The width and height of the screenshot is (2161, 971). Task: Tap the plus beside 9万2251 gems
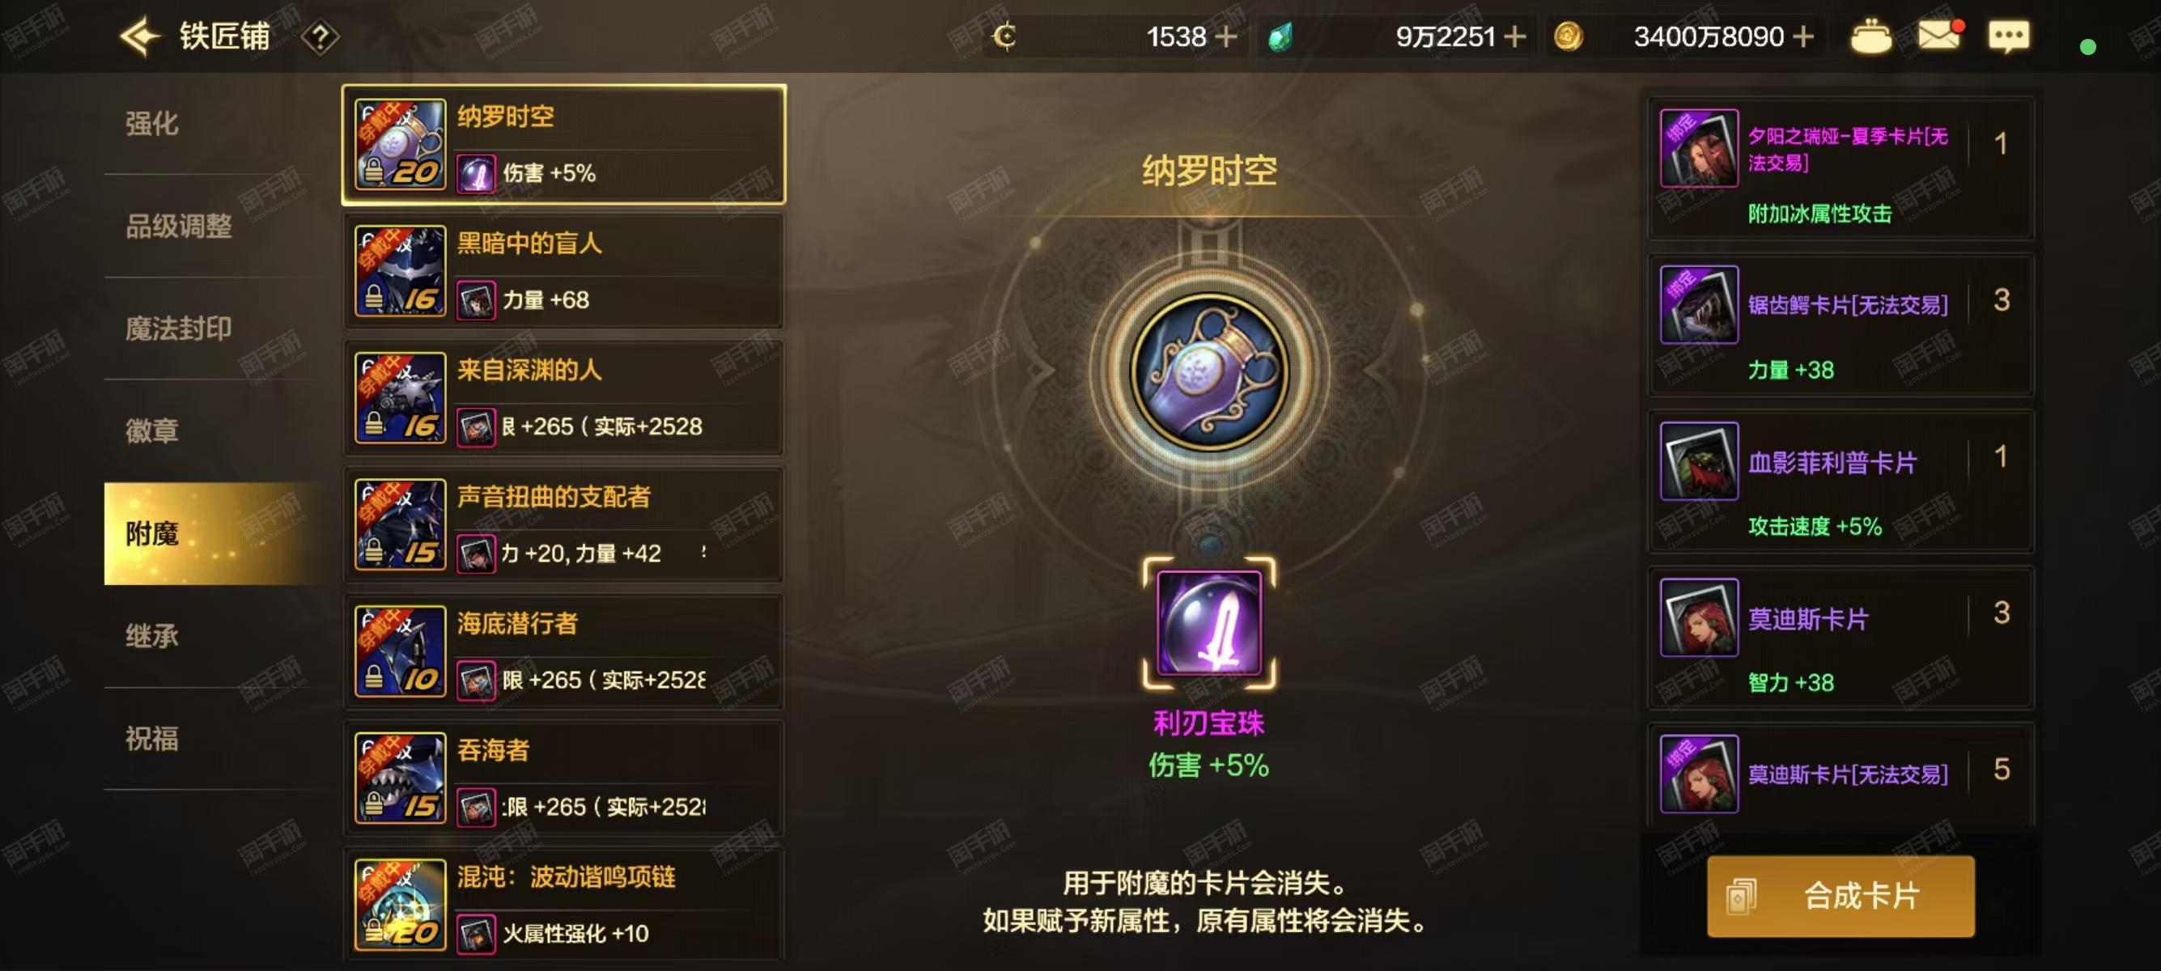(1514, 37)
